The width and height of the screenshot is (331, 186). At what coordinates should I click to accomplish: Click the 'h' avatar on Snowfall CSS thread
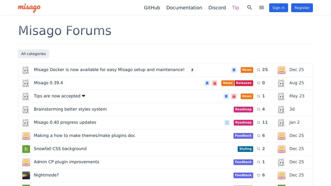coord(26,149)
